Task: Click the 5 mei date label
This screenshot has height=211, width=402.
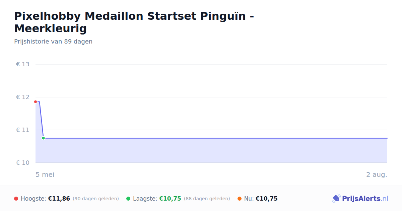Action: click(x=45, y=174)
